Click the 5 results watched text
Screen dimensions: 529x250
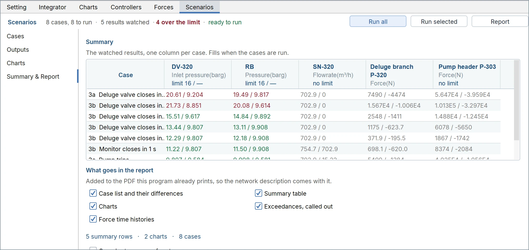pyautogui.click(x=125, y=22)
